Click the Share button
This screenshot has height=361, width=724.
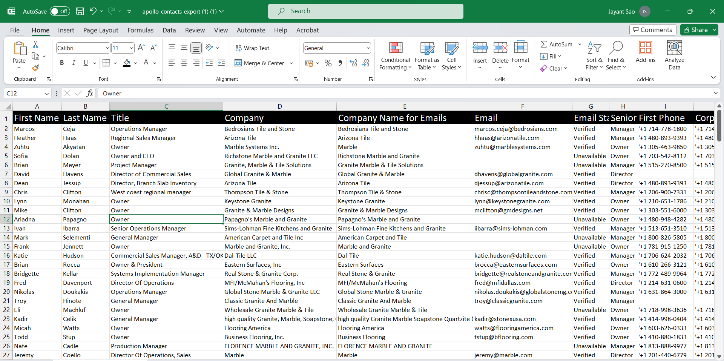click(x=695, y=30)
